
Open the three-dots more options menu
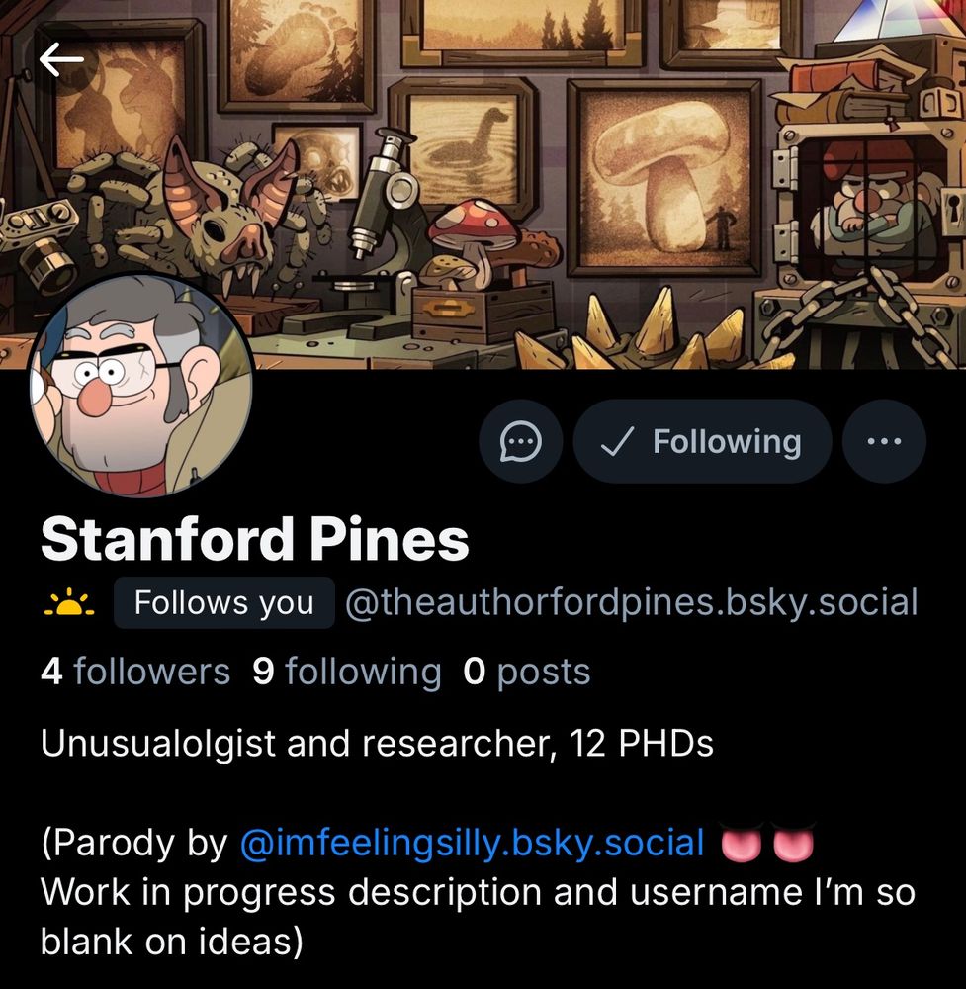(884, 441)
